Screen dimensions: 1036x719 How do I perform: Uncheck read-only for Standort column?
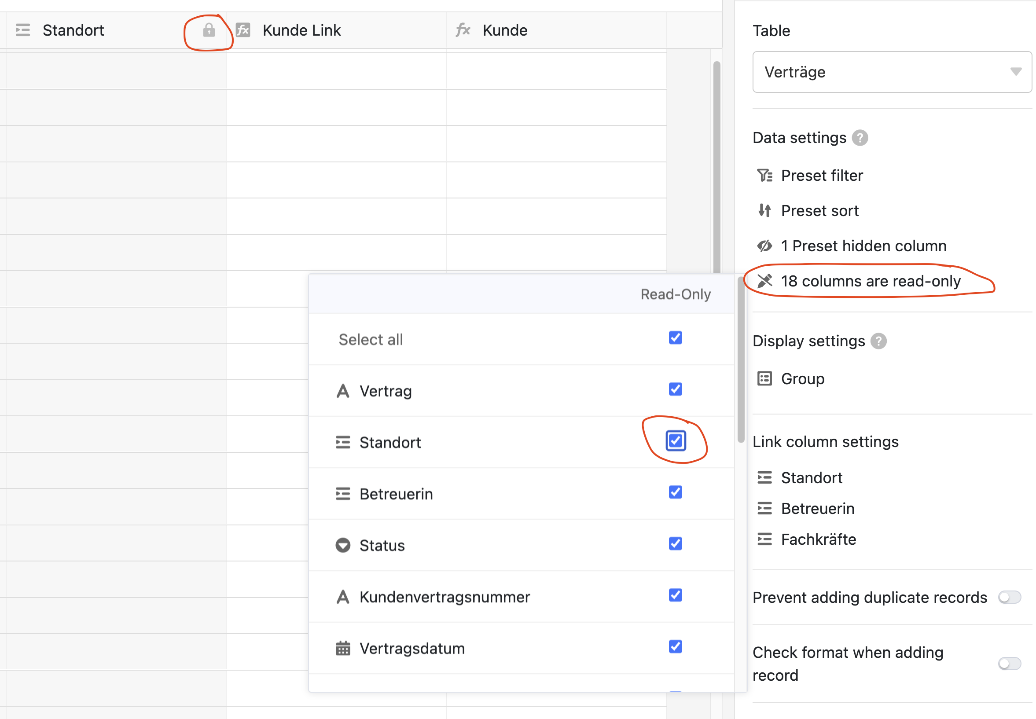(676, 441)
